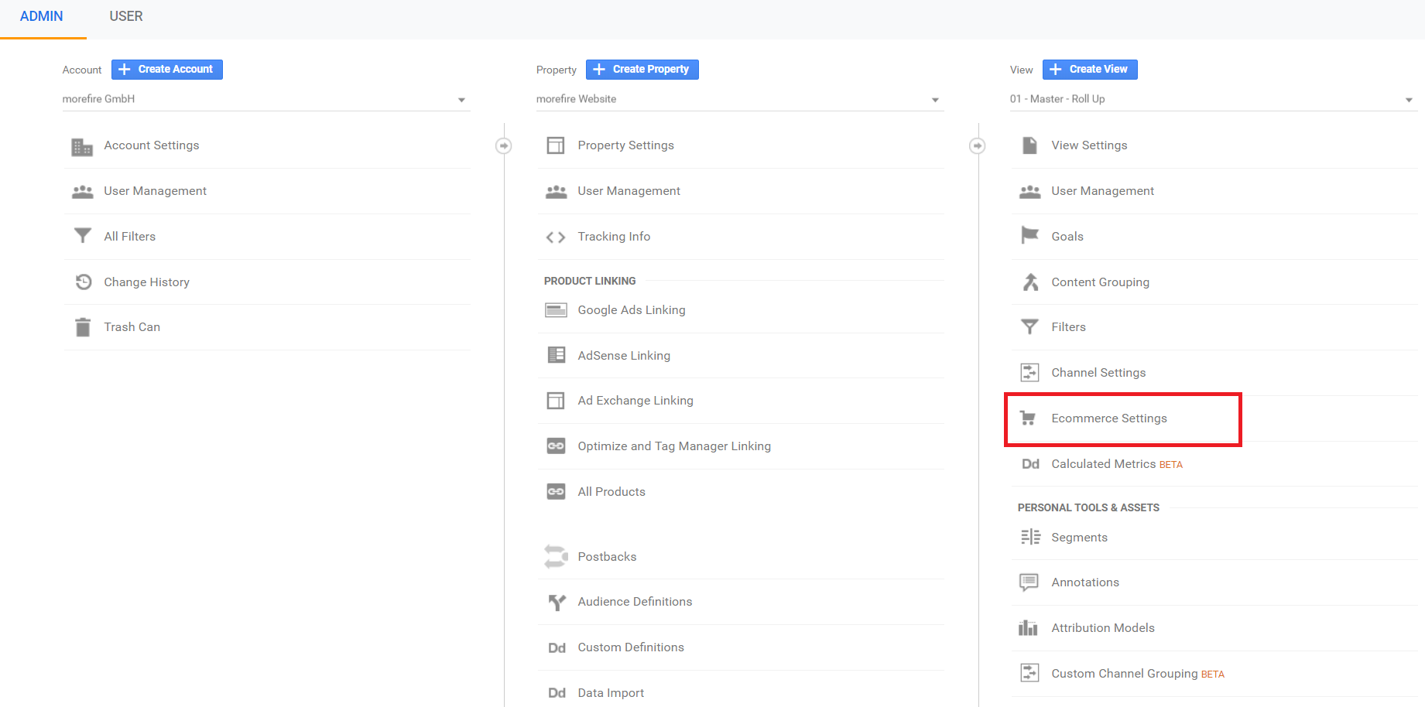Screen dimensions: 1425x707
Task: Collapse the Account column with the arrow
Action: point(504,145)
